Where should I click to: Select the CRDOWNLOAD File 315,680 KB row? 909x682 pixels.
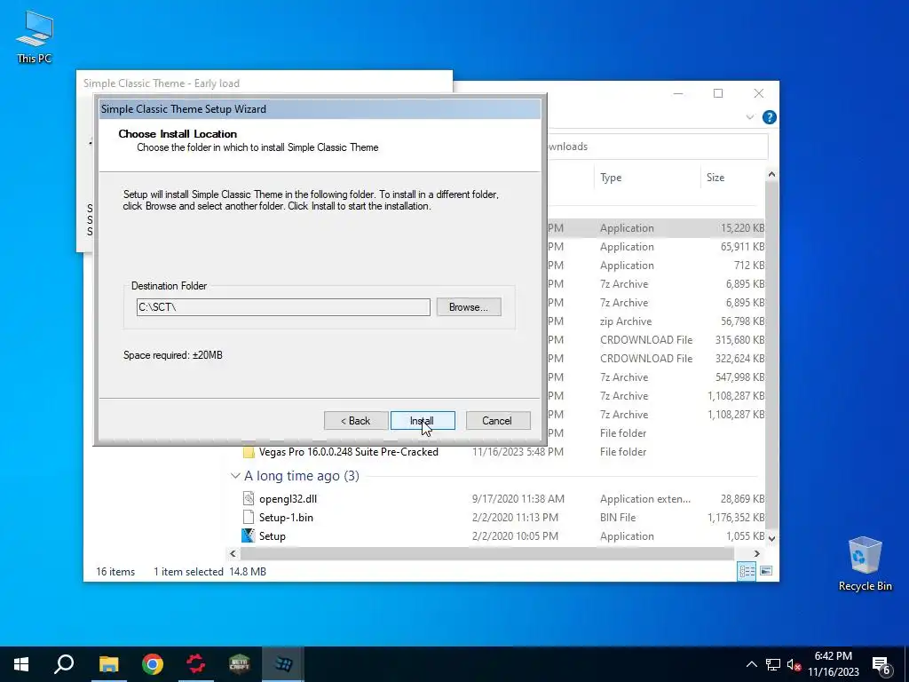(655, 340)
